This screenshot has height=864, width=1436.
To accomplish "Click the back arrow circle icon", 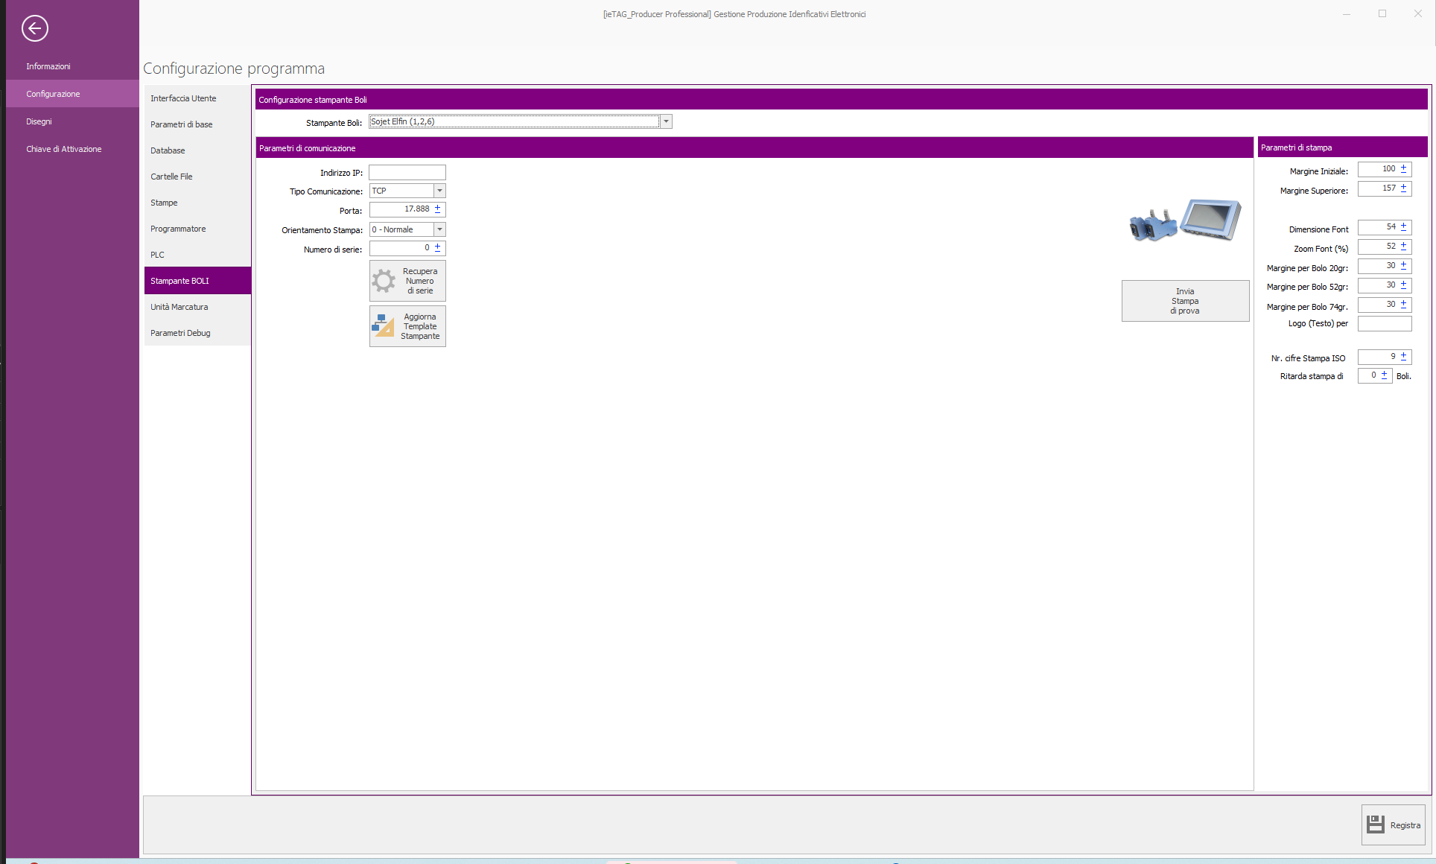I will 35,28.
